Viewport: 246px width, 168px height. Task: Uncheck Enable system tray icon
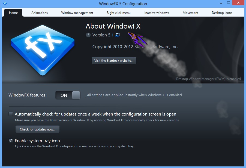(11, 141)
